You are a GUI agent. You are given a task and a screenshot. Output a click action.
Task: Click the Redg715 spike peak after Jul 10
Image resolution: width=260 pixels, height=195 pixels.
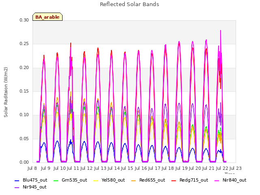click(x=71, y=43)
